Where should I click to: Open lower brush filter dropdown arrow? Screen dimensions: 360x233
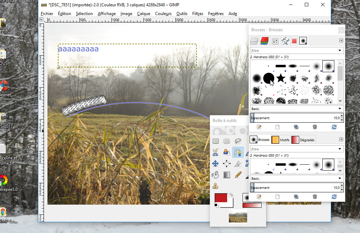pyautogui.click(x=340, y=149)
